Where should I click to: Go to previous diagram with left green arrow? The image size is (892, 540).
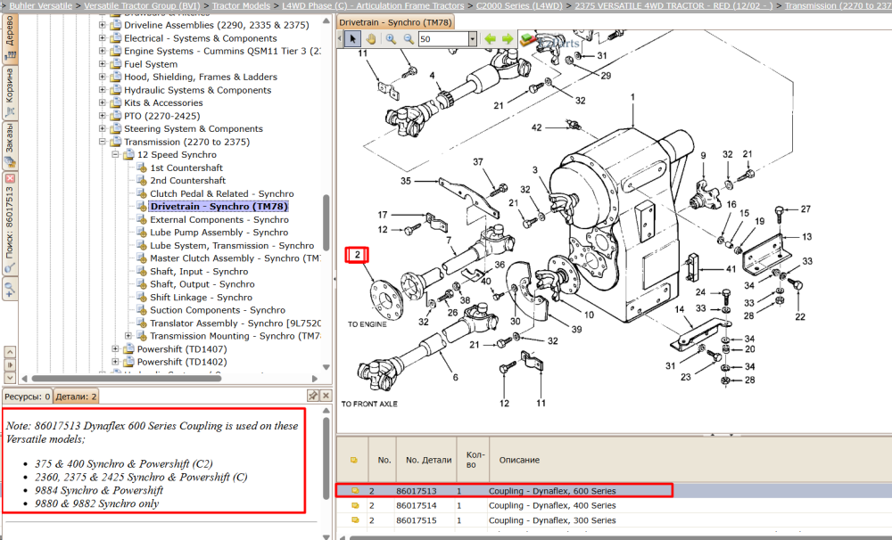pos(490,38)
